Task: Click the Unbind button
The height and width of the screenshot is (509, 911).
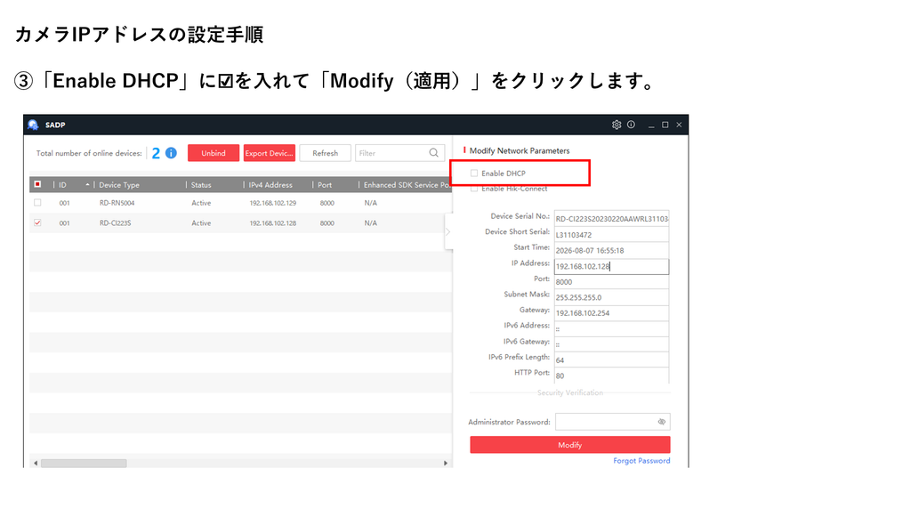Action: [214, 153]
